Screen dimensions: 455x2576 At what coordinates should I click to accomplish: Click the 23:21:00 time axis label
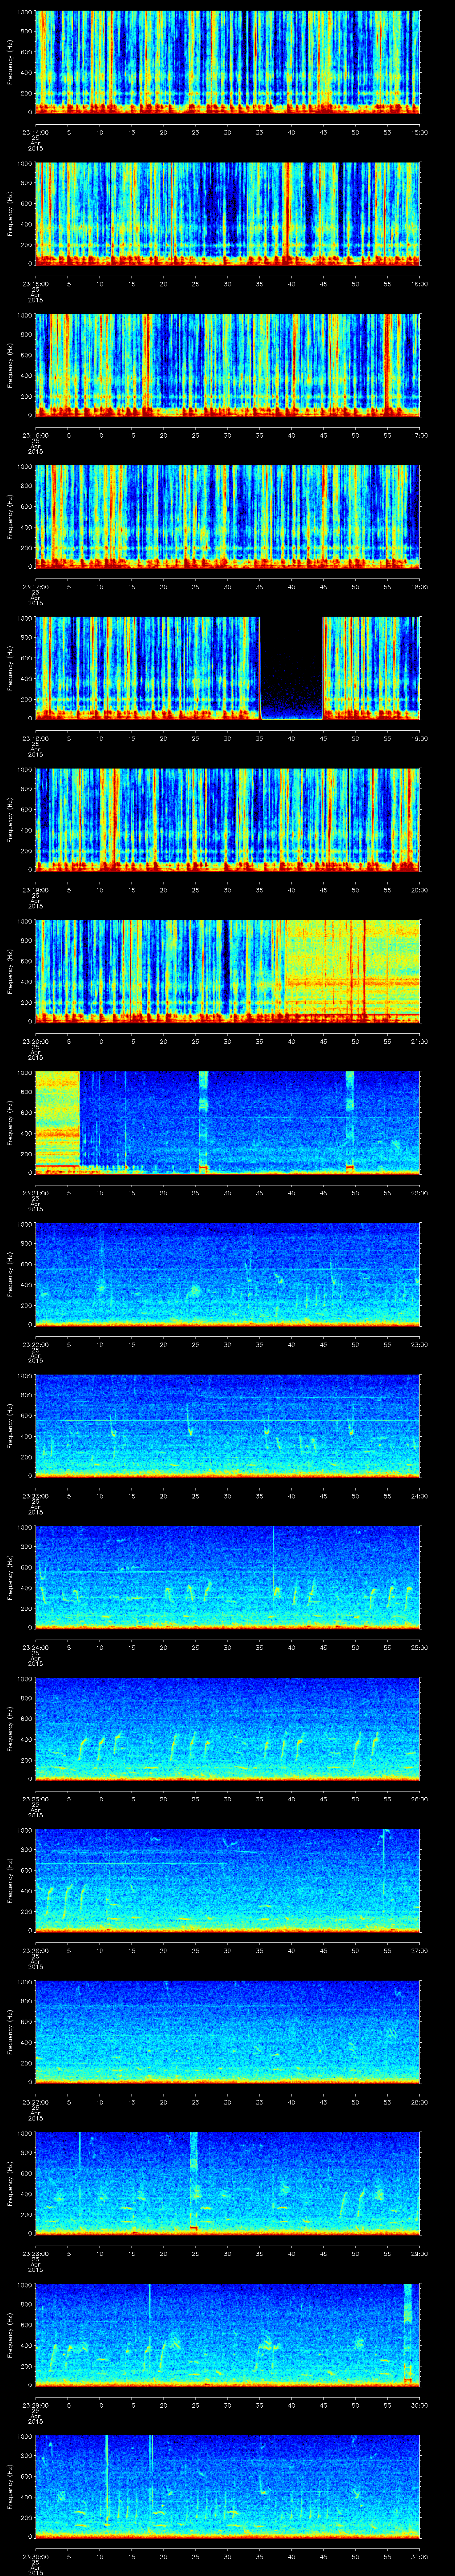[35, 1192]
